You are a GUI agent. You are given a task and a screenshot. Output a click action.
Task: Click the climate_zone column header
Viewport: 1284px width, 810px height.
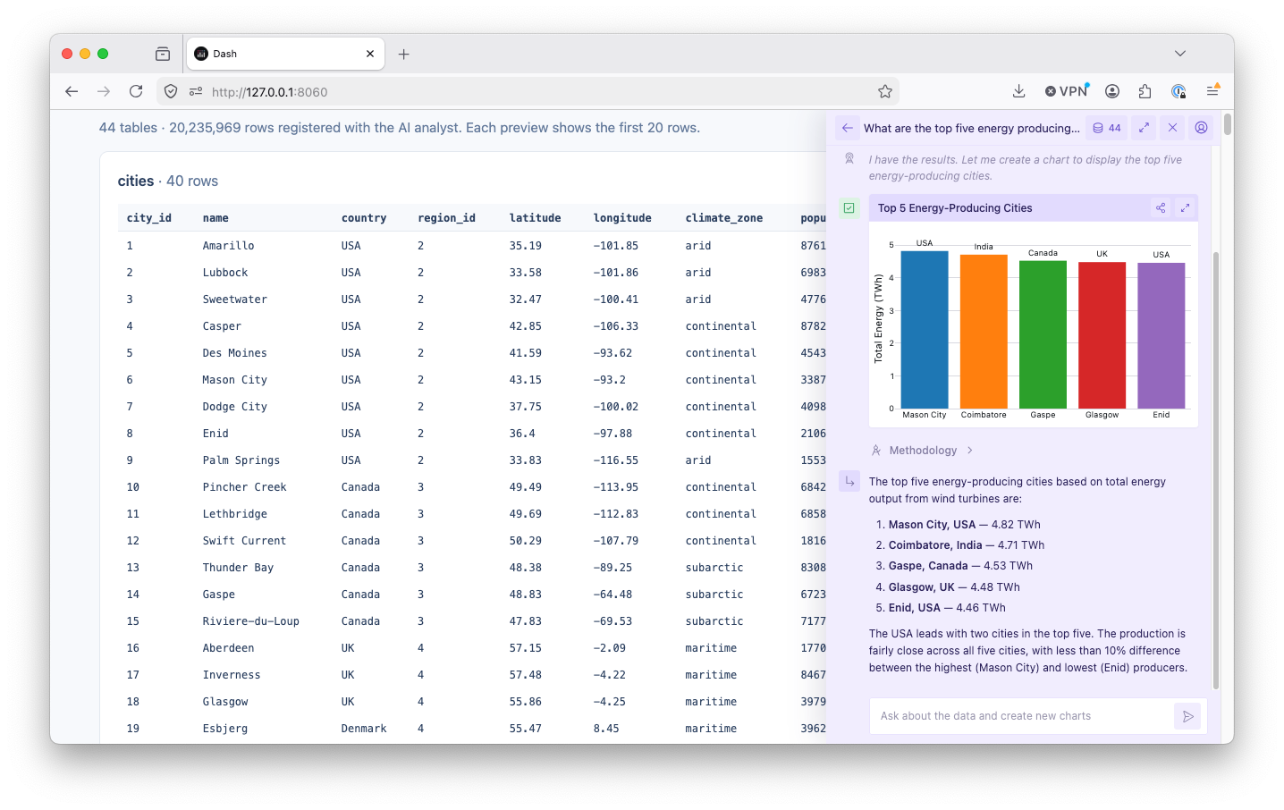(724, 218)
